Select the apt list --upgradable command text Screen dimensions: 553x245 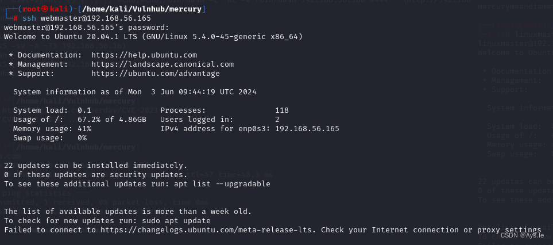(x=222, y=184)
